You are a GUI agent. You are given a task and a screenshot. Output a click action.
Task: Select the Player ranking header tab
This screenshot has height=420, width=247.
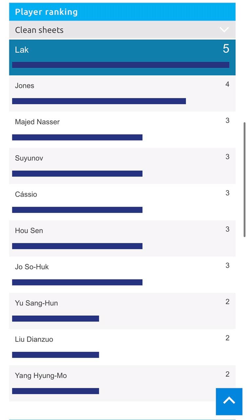click(47, 12)
